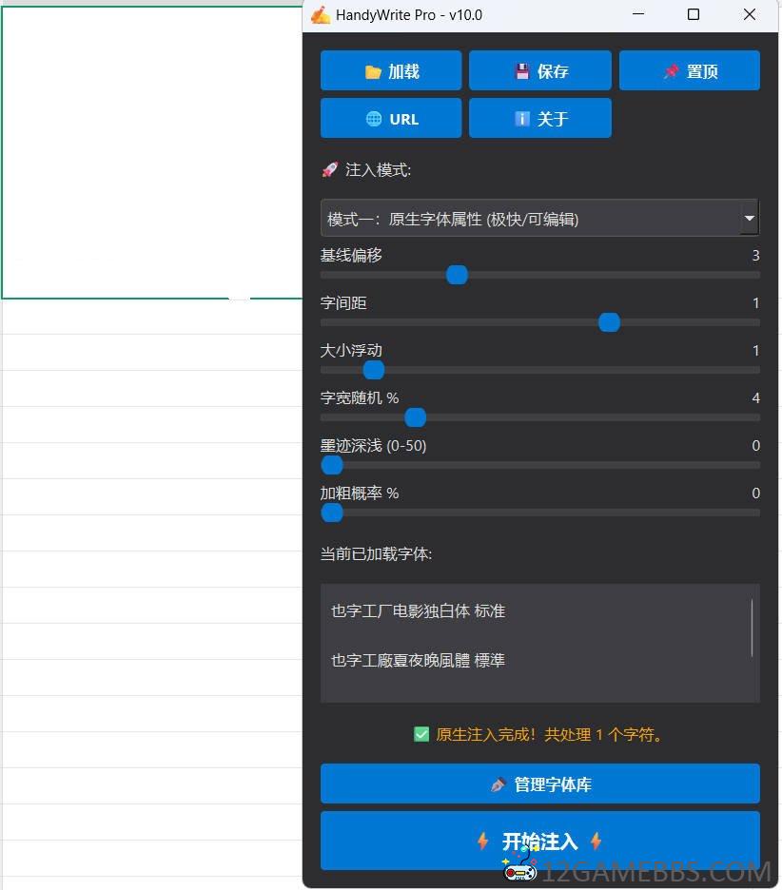Click the pushpin icon on 置顶 button
This screenshot has height=890, width=782.
pyautogui.click(x=672, y=72)
